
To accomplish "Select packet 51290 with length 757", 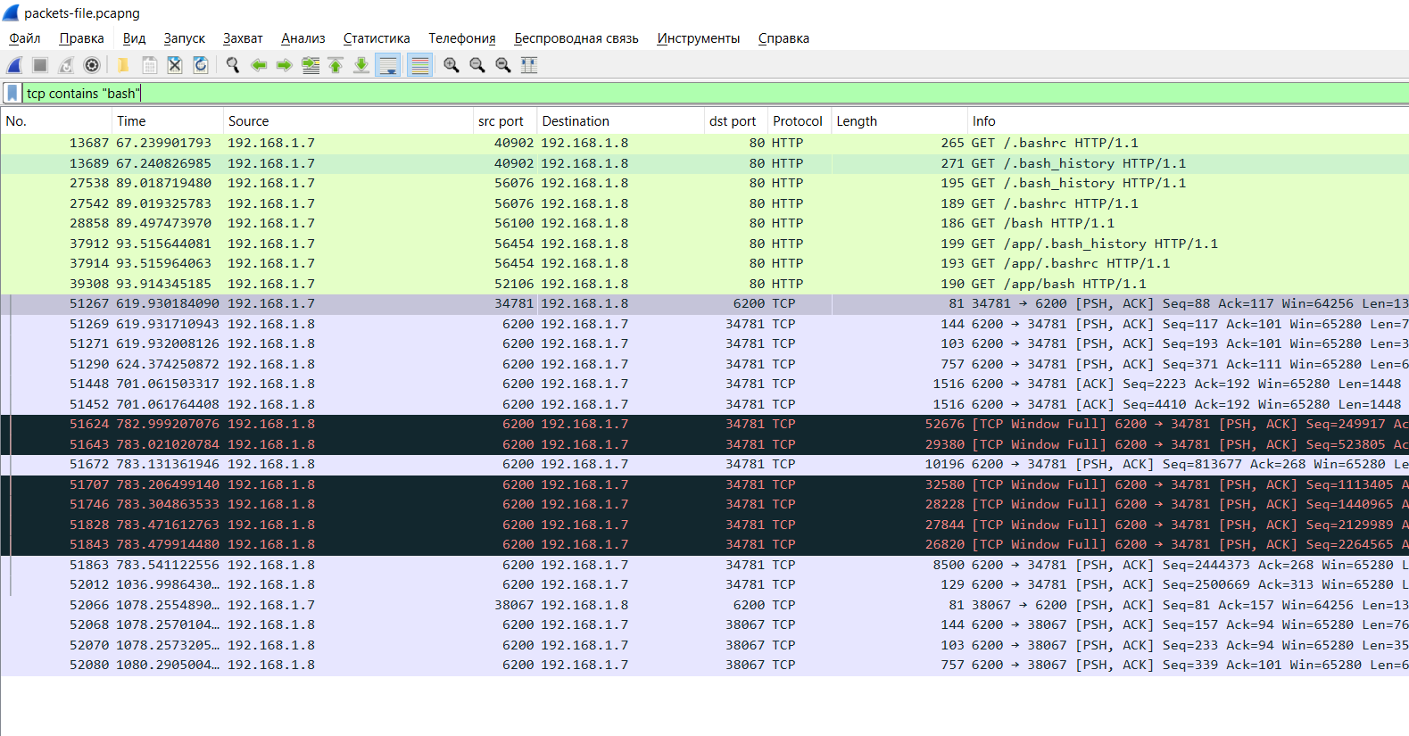I will [705, 364].
